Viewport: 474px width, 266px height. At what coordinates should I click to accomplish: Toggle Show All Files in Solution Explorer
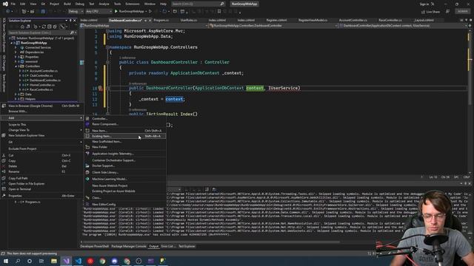point(55,27)
